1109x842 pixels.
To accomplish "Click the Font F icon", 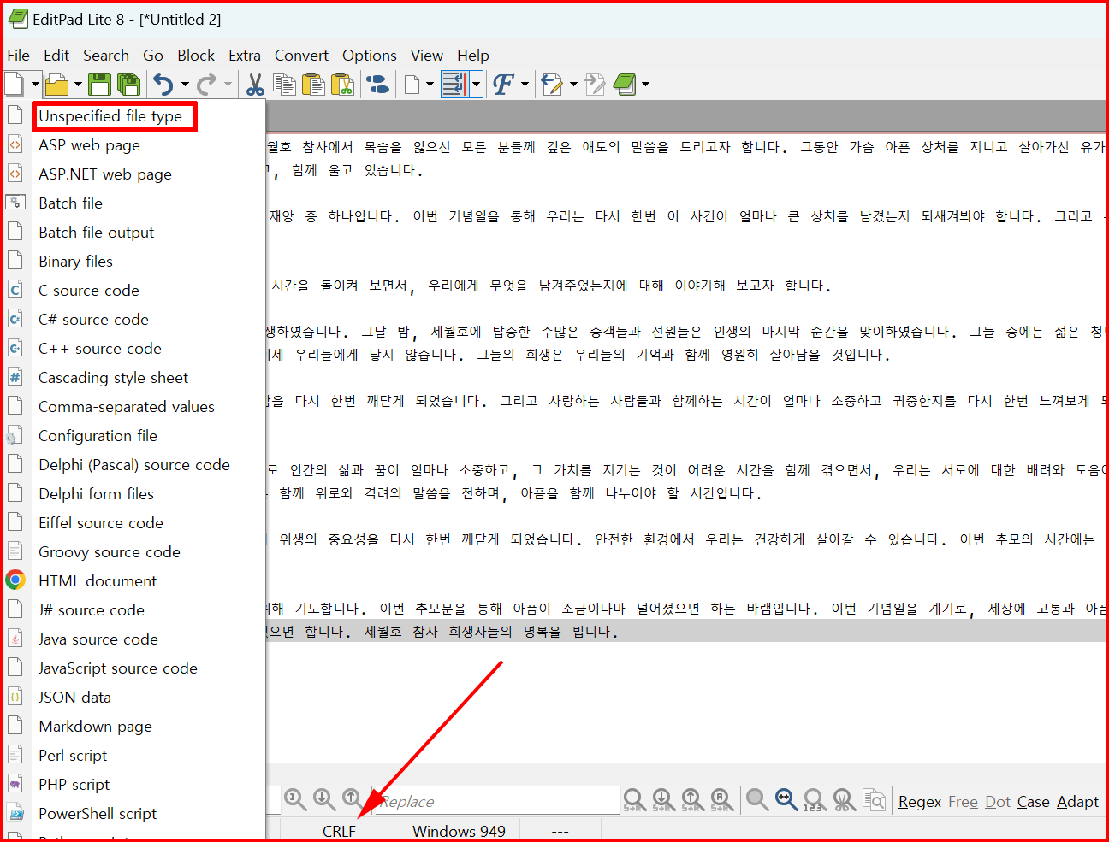I will (503, 84).
